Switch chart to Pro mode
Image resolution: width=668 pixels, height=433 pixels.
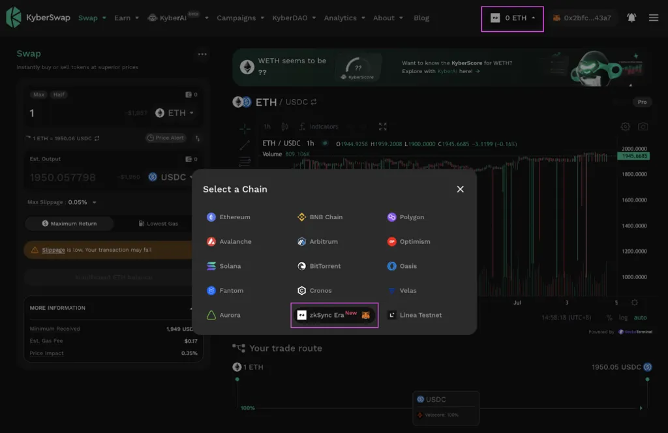click(642, 102)
